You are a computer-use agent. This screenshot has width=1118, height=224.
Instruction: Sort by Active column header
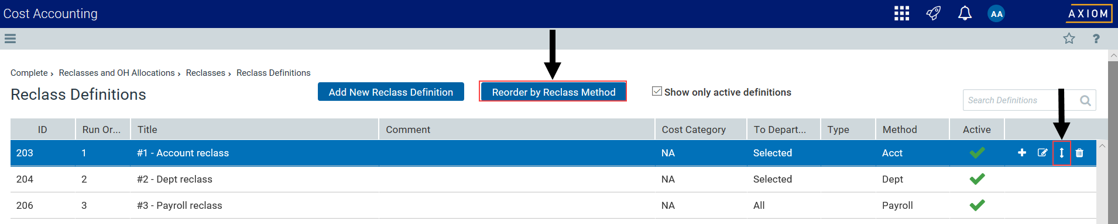[977, 129]
